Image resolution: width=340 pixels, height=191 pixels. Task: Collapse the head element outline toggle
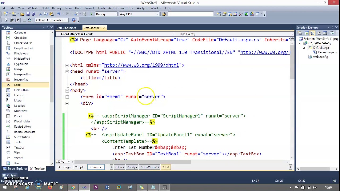[x=67, y=72]
